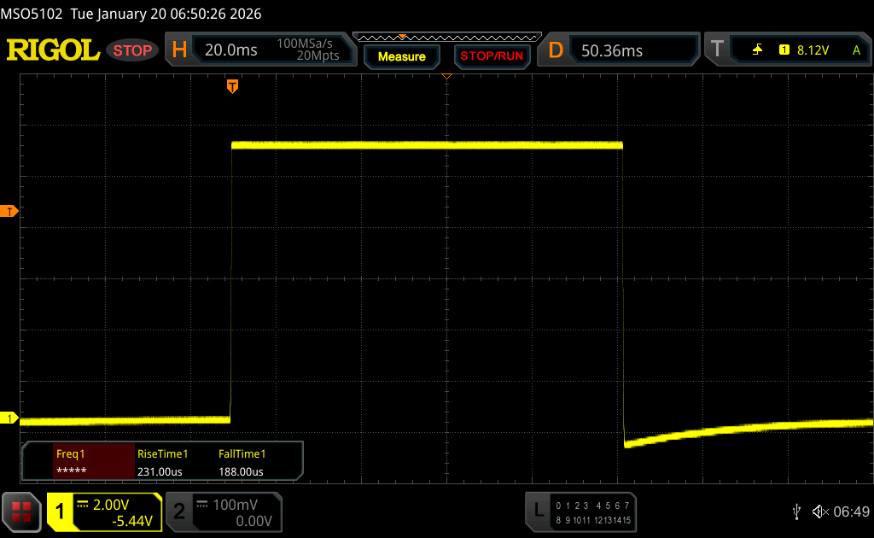
Task: Open the red grid function menu icon
Action: tap(21, 512)
